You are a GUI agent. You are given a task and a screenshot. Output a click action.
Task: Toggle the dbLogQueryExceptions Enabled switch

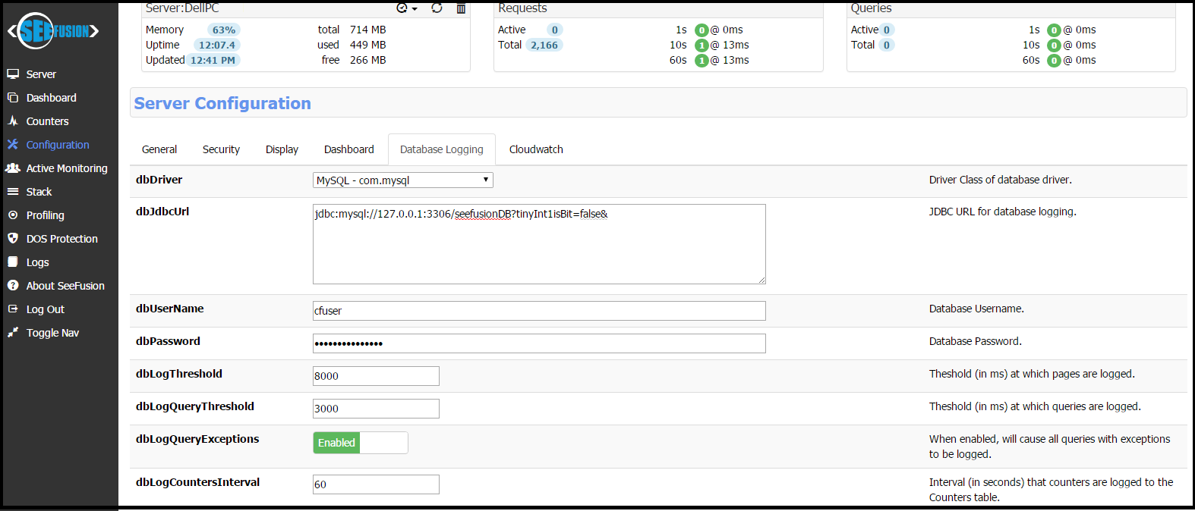point(361,443)
